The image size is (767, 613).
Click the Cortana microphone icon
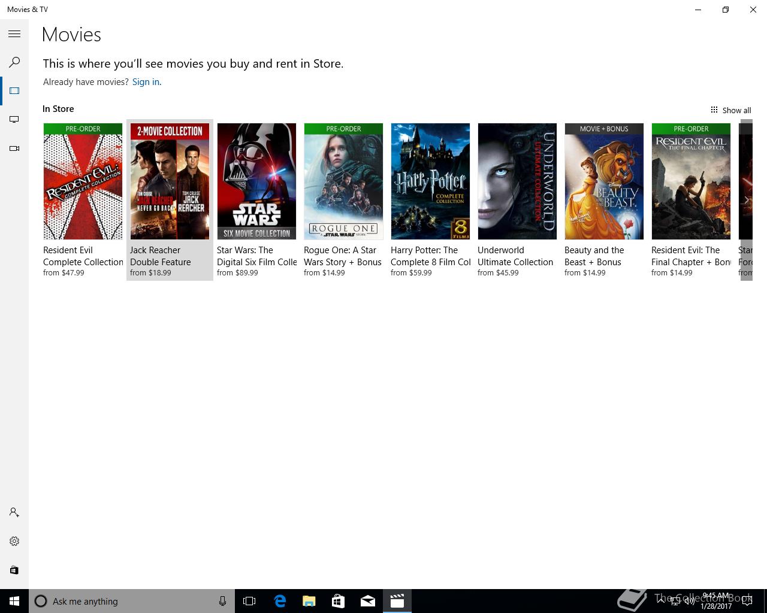tap(222, 601)
